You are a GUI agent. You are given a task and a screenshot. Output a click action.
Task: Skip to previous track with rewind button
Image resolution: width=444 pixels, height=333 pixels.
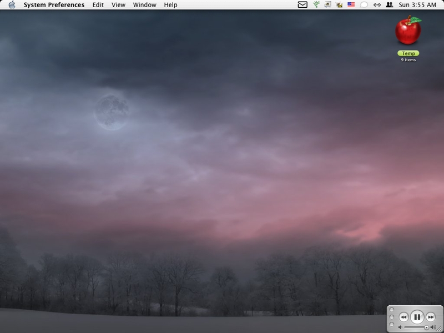point(403,317)
